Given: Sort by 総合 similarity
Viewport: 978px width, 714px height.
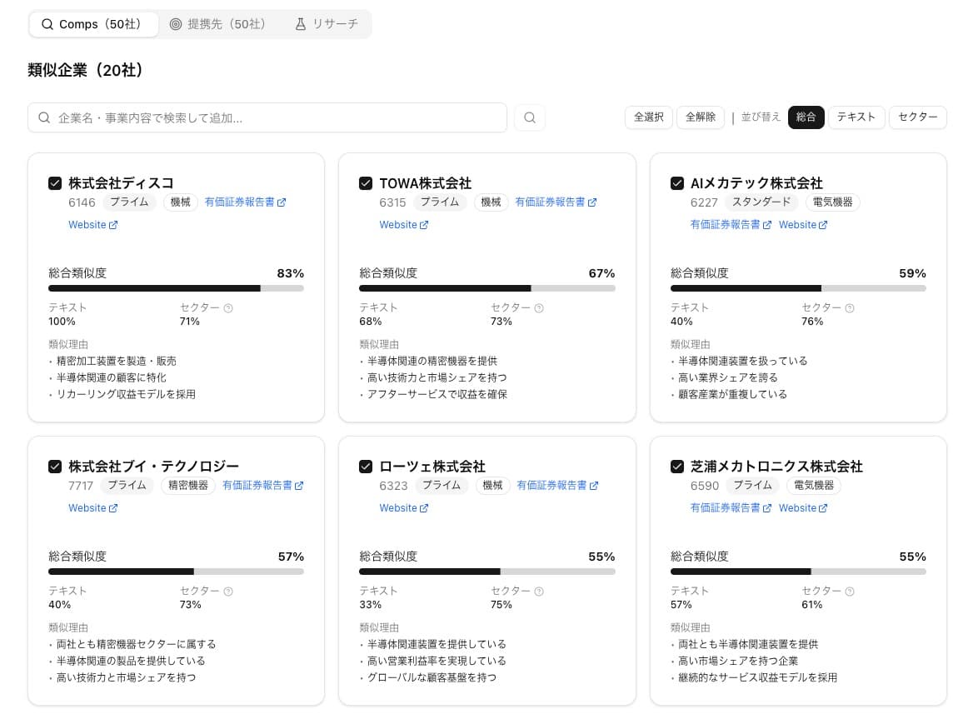Looking at the screenshot, I should [x=806, y=117].
